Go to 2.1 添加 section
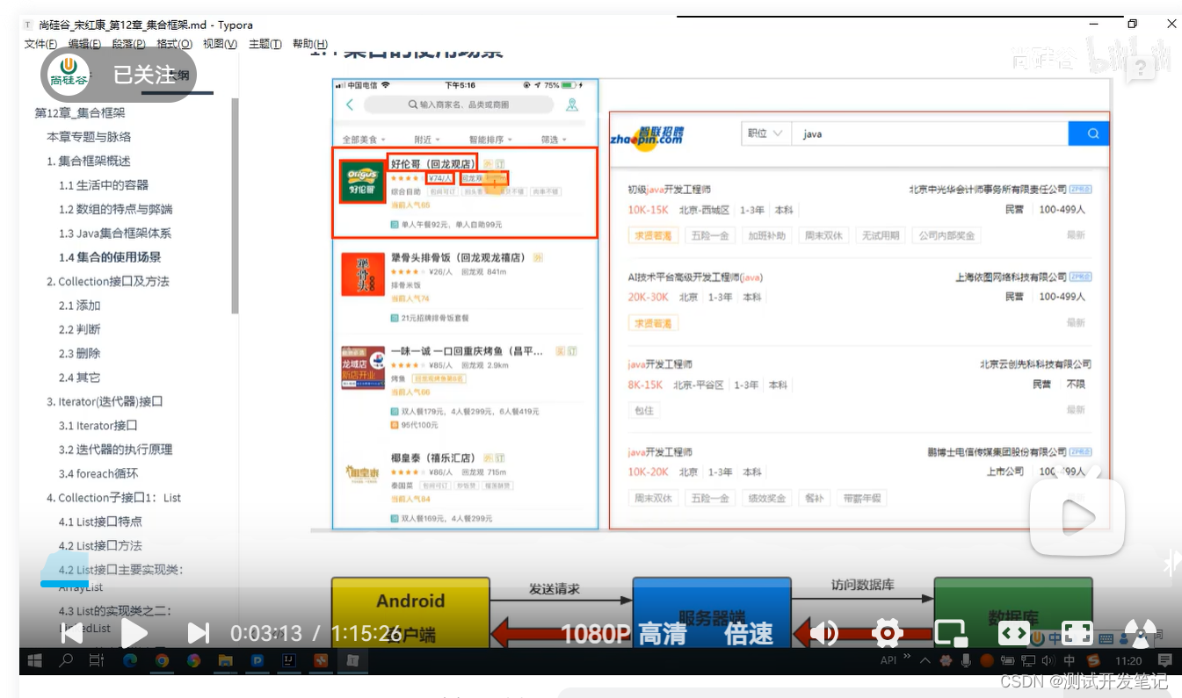1182x698 pixels. click(x=80, y=306)
